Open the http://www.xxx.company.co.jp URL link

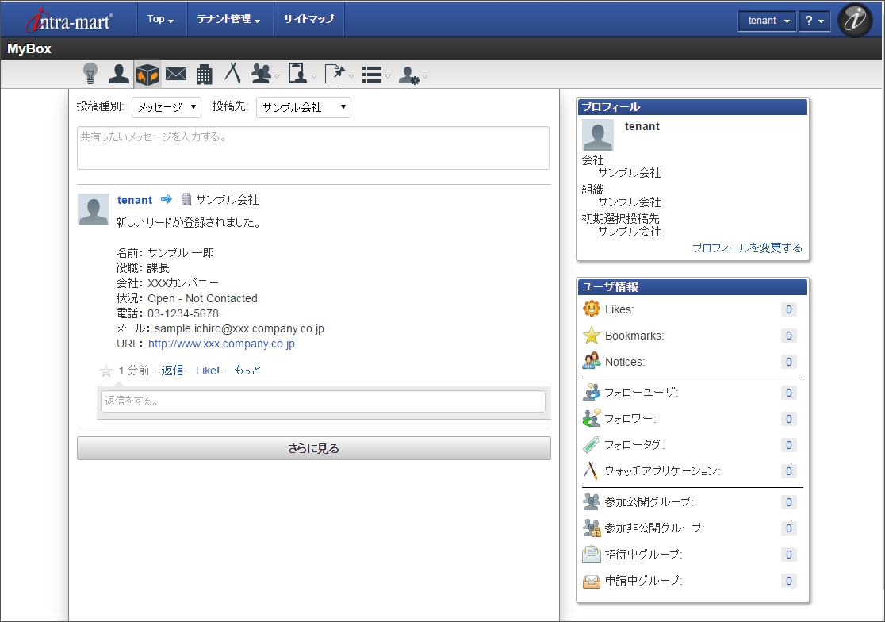pos(221,344)
